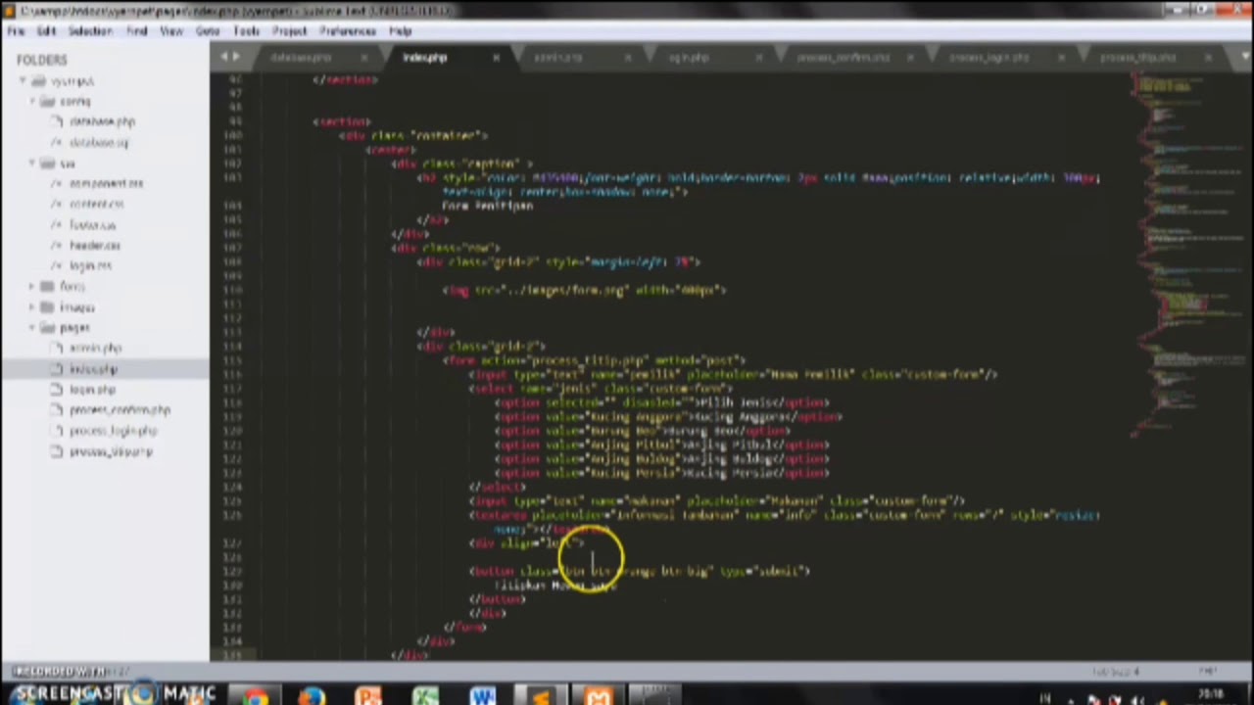Open Firefox from the taskbar
1254x705 pixels.
click(x=312, y=696)
